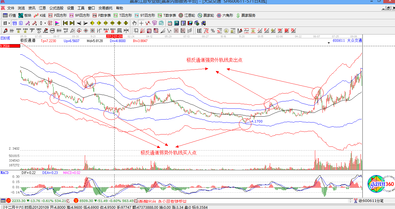The height and width of the screenshot is (209, 395).
Task: Expand the candlestick style dropdown arrow
Action: tap(45, 23)
